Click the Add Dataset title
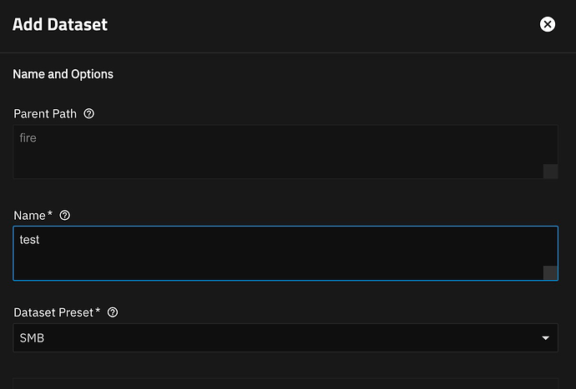The width and height of the screenshot is (576, 389). (60, 24)
